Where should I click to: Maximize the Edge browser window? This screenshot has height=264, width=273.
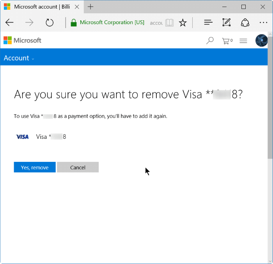243,7
